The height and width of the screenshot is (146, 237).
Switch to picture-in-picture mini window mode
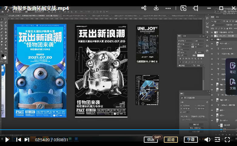[183, 8]
